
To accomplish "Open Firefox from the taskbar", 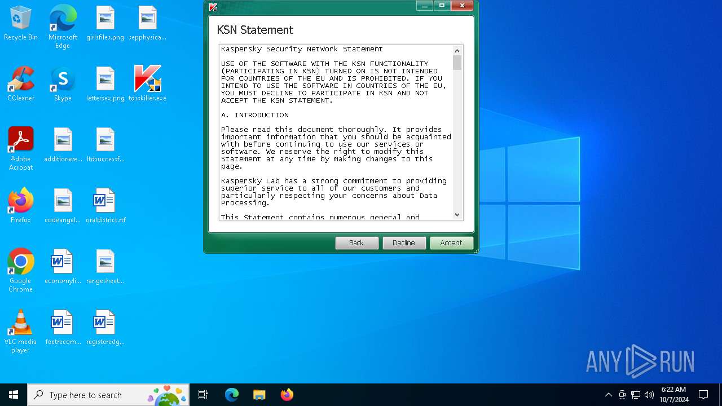I will pyautogui.click(x=287, y=395).
